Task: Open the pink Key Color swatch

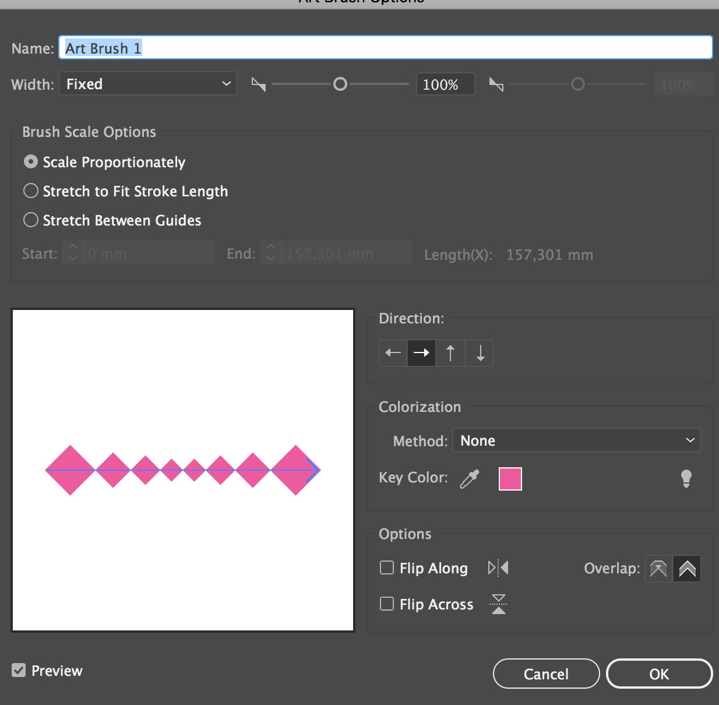Action: click(509, 478)
